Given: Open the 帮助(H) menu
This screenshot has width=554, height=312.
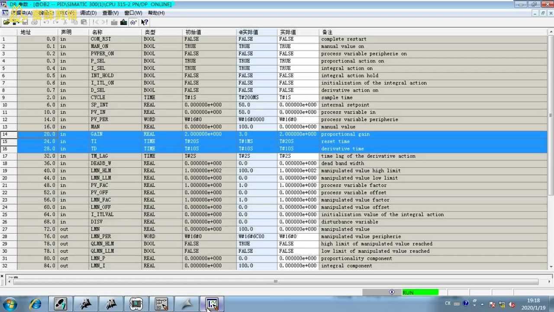Looking at the screenshot, I should point(156,13).
